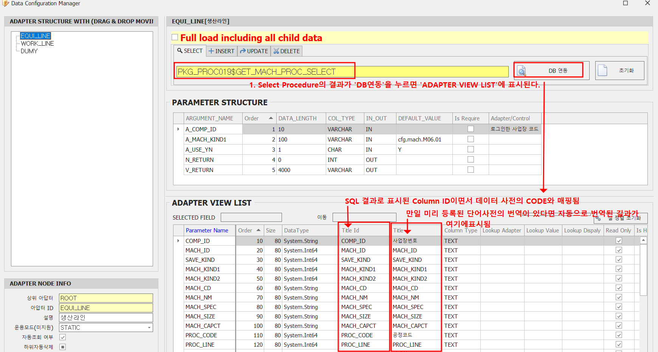Click the Adapter/Control column header
Viewport: 658px width, 352px height.
tap(515, 118)
